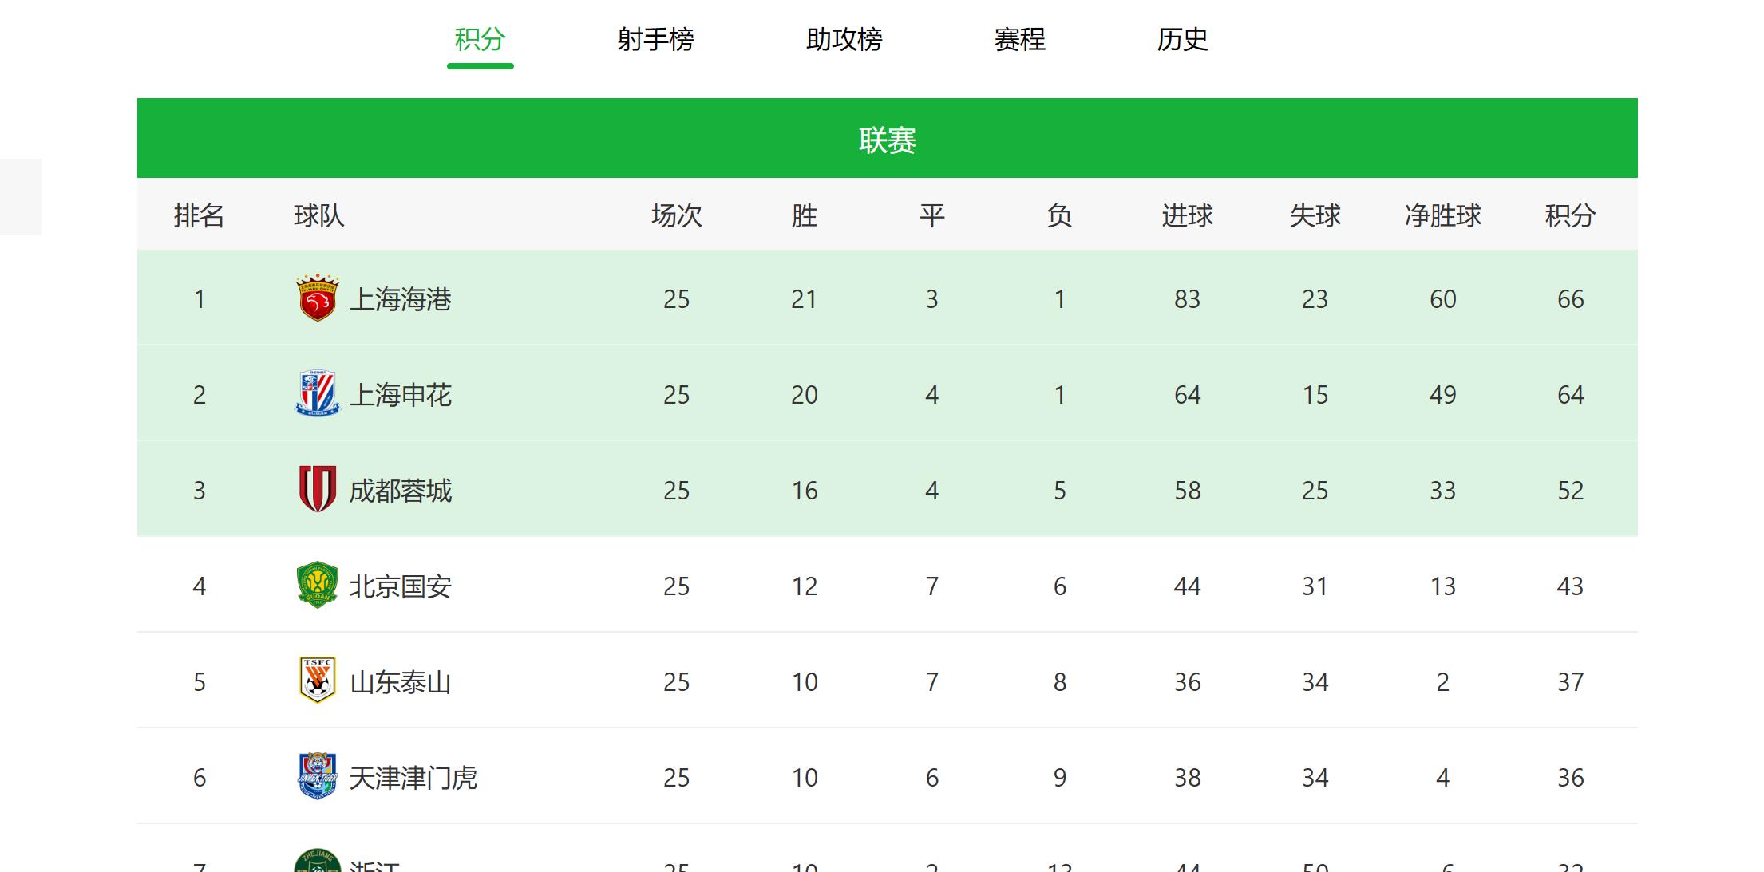Click the partially visible 浙江 team crest

[x=317, y=860]
